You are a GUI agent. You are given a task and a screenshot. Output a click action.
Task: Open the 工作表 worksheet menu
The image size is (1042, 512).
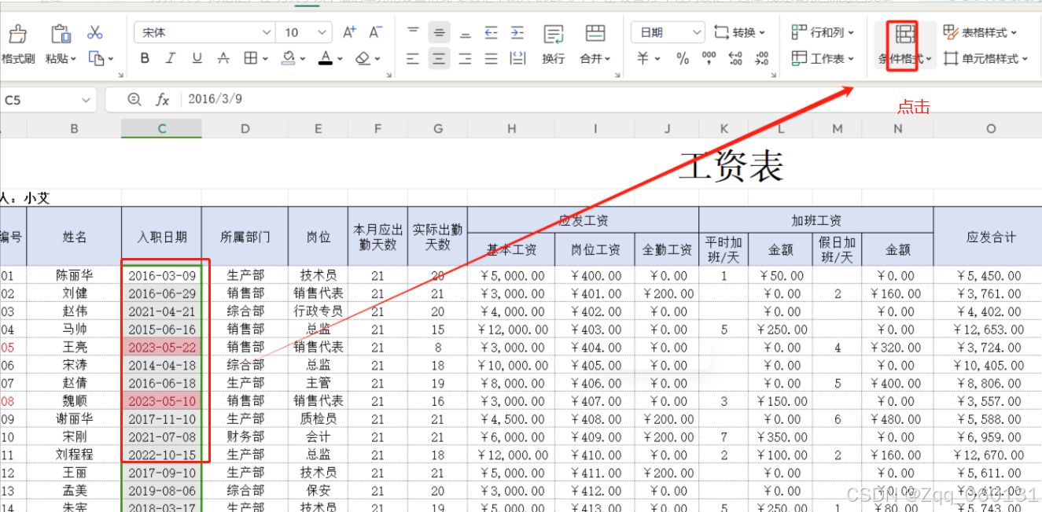click(823, 58)
